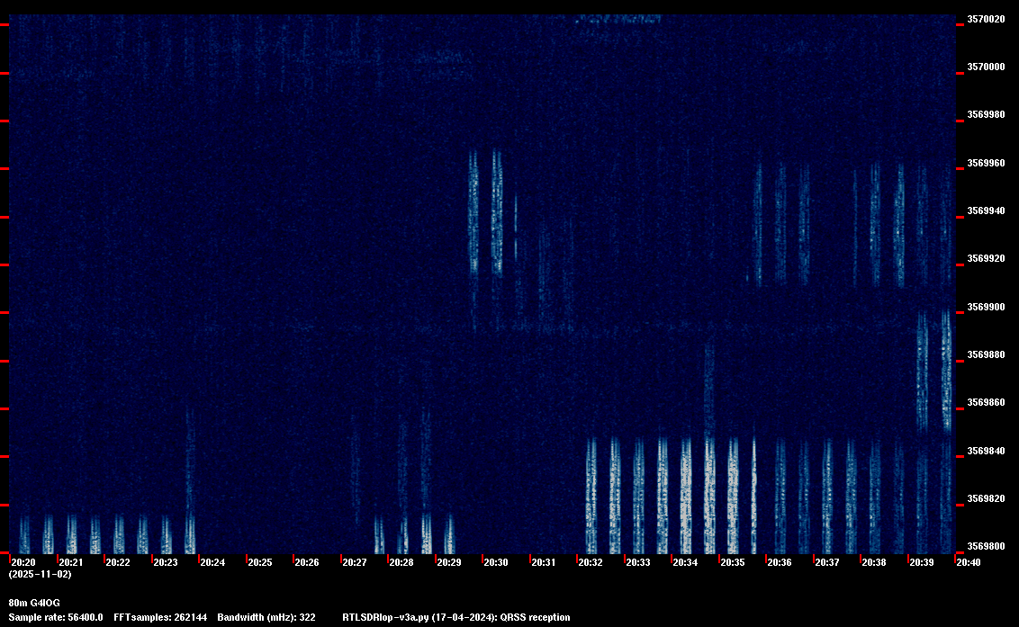
Task: Click the 3569900 frequency label
Action: (986, 307)
